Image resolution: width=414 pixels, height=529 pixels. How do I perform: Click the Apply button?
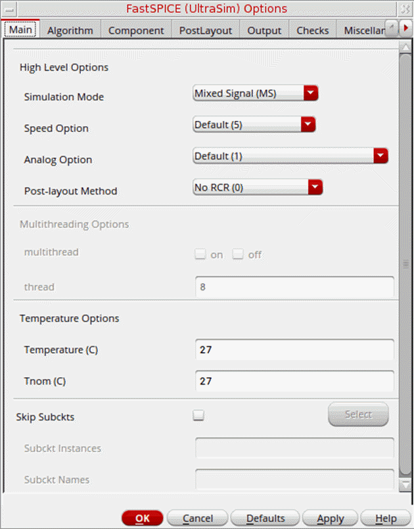point(330,518)
